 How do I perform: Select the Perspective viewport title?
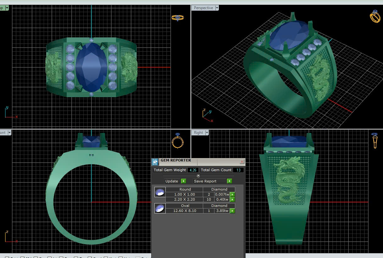click(203, 8)
